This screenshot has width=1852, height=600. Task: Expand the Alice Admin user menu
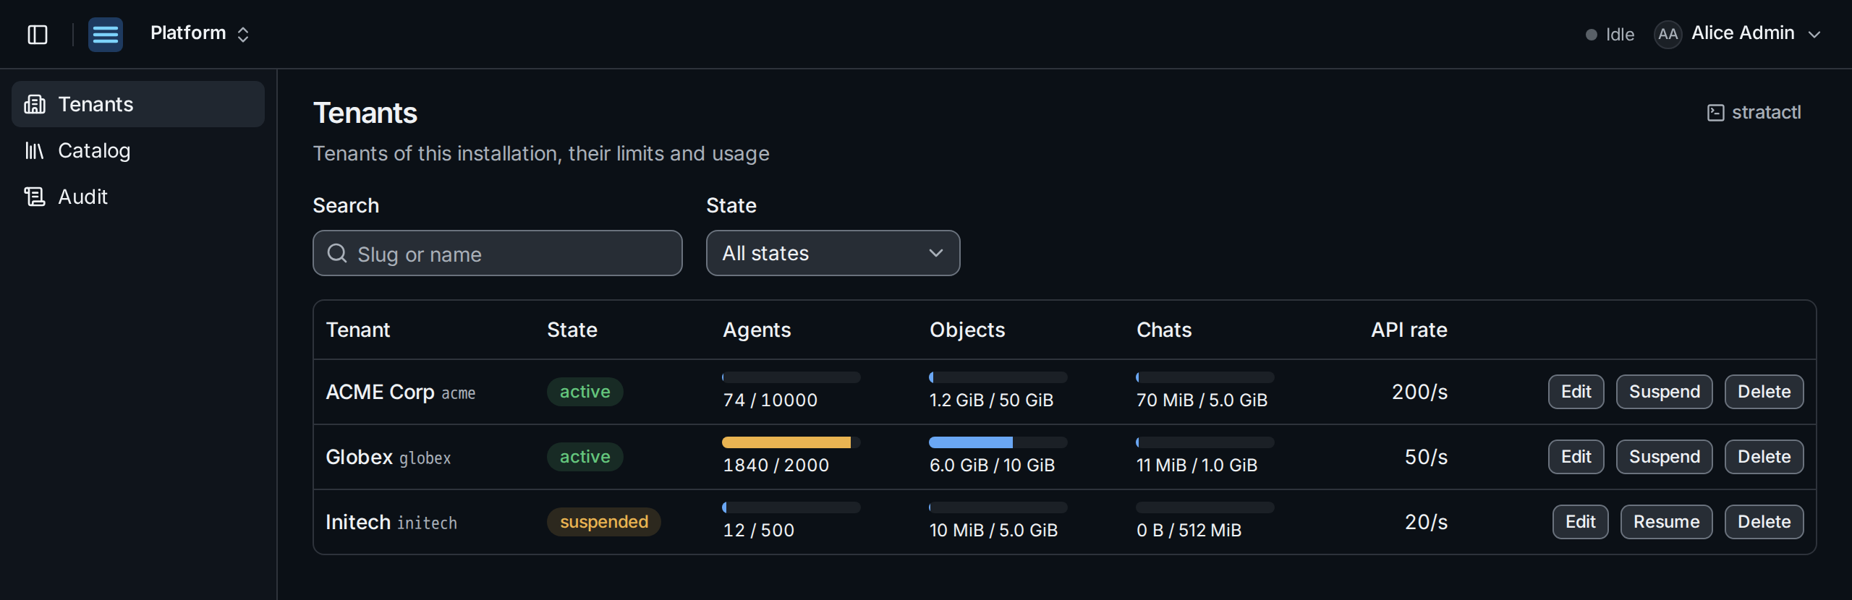point(1738,34)
